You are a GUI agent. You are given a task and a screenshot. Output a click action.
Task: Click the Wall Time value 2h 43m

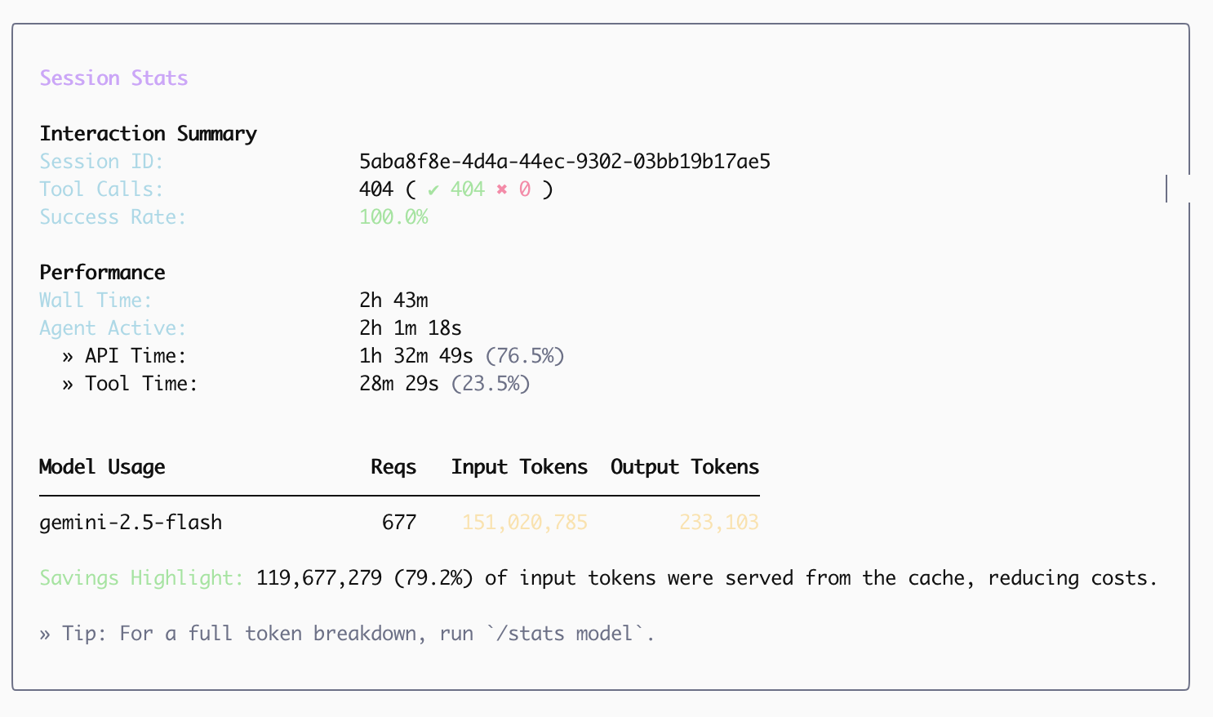[393, 301]
